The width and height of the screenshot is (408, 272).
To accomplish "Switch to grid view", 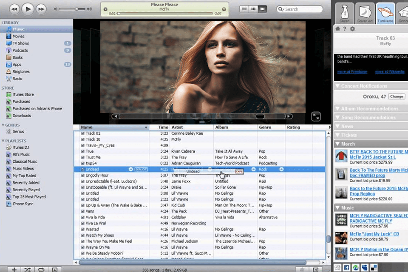I will click(x=253, y=9).
